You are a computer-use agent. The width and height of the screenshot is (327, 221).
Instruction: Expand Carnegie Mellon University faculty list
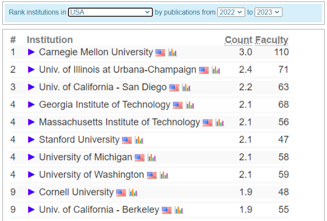31,52
